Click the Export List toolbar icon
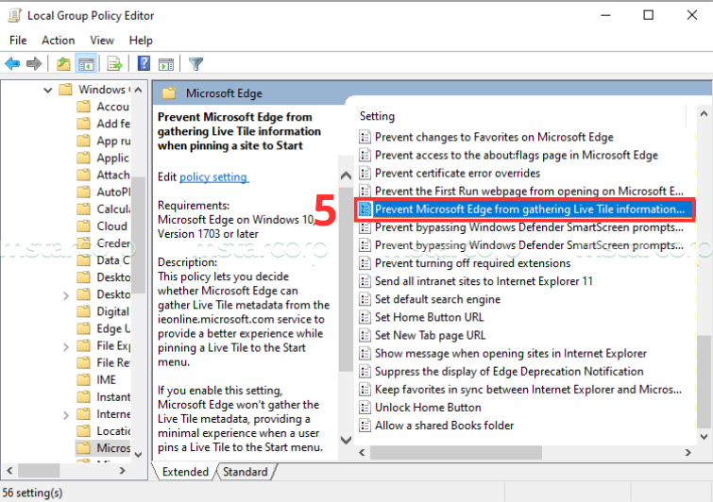The image size is (713, 502). (x=114, y=63)
